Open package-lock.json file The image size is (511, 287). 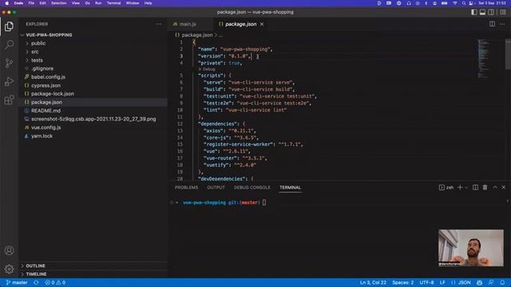53,94
